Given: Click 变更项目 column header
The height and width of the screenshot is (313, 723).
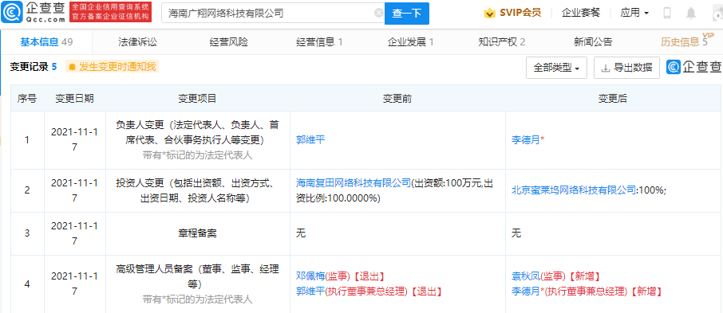Looking at the screenshot, I should point(197,99).
